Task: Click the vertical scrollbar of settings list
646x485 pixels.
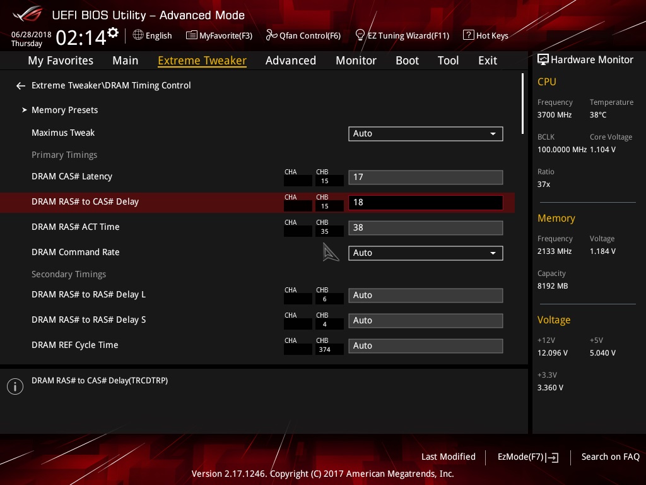Action: [x=522, y=104]
